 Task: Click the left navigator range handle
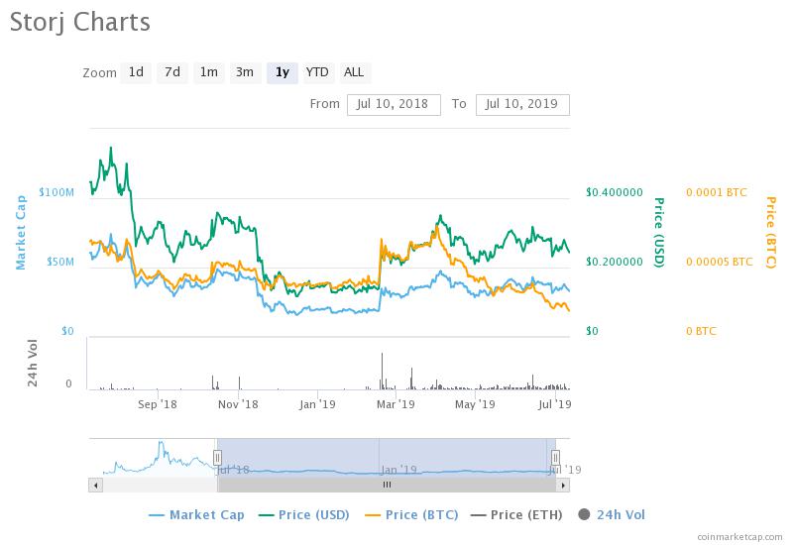[217, 458]
